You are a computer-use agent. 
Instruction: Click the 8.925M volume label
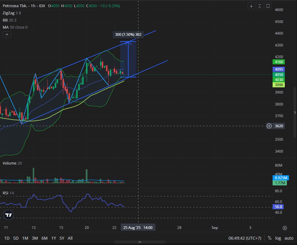pyautogui.click(x=281, y=178)
